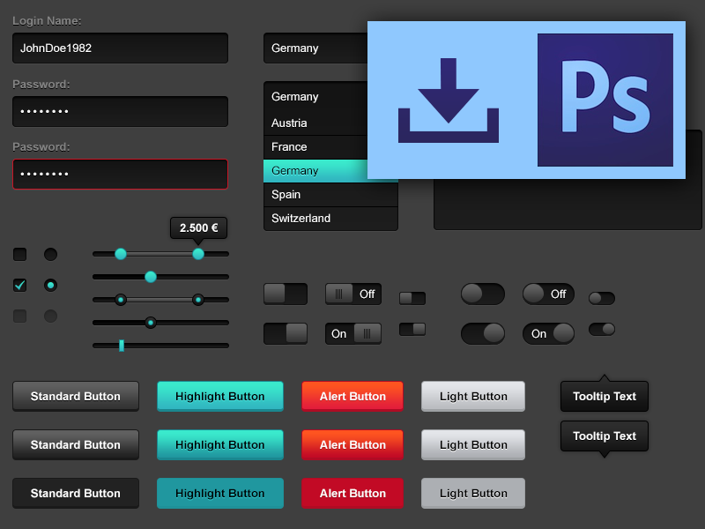Click the selected radio with teal dot
The width and height of the screenshot is (705, 529).
click(50, 285)
